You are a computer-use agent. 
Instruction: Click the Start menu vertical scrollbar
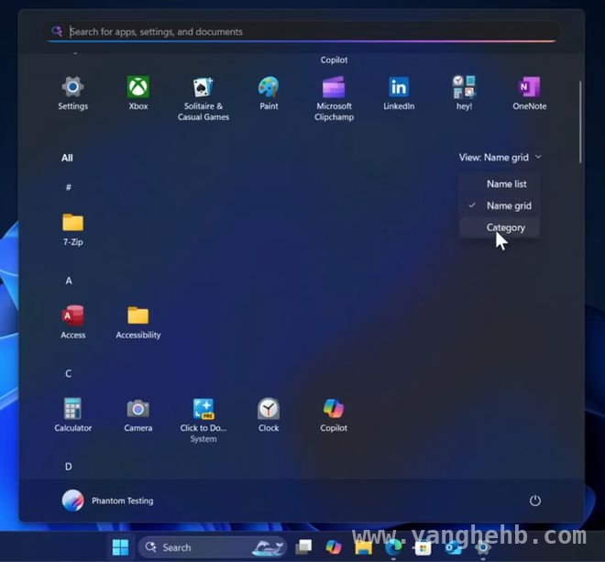pyautogui.click(x=580, y=122)
